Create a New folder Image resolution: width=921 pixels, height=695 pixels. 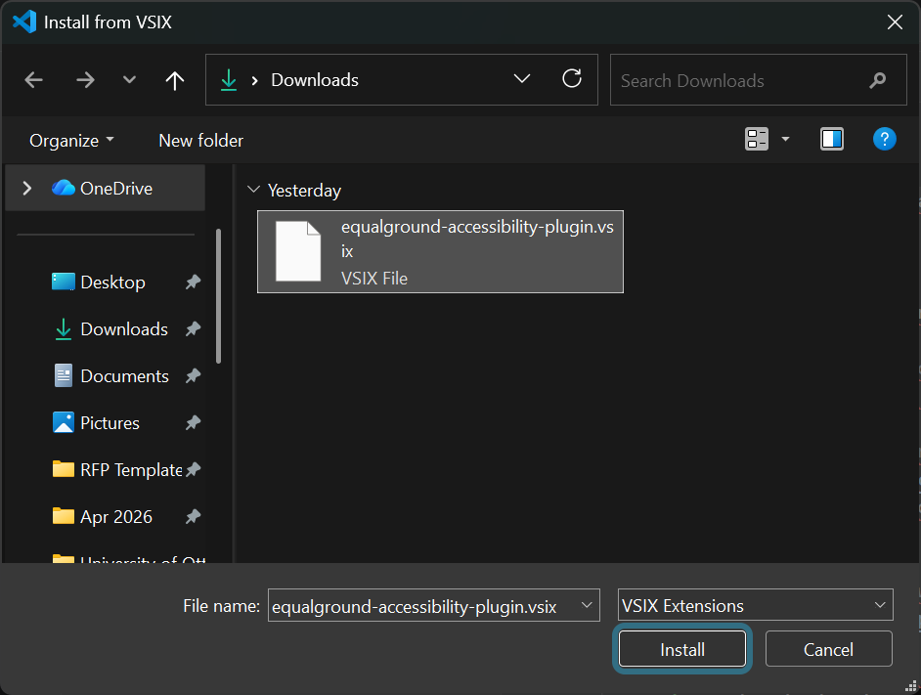200,141
